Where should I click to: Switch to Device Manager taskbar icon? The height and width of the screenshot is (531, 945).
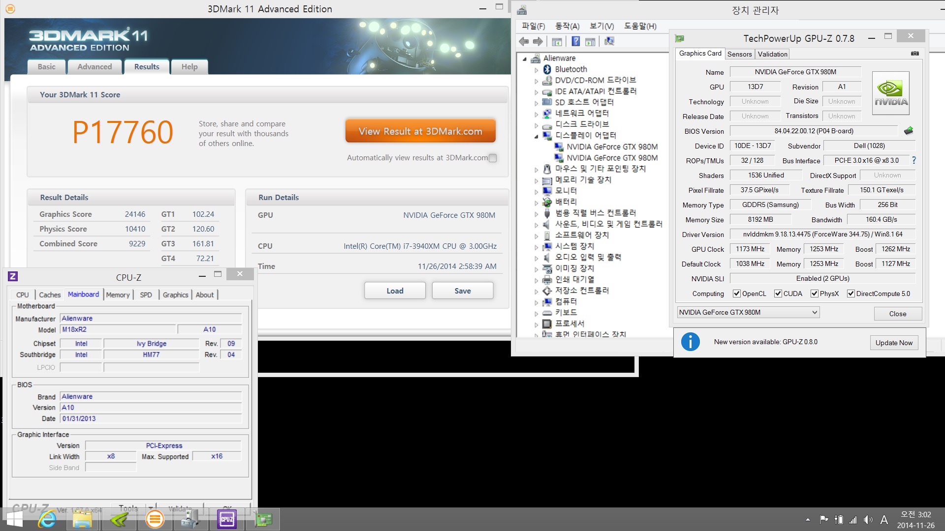(190, 519)
